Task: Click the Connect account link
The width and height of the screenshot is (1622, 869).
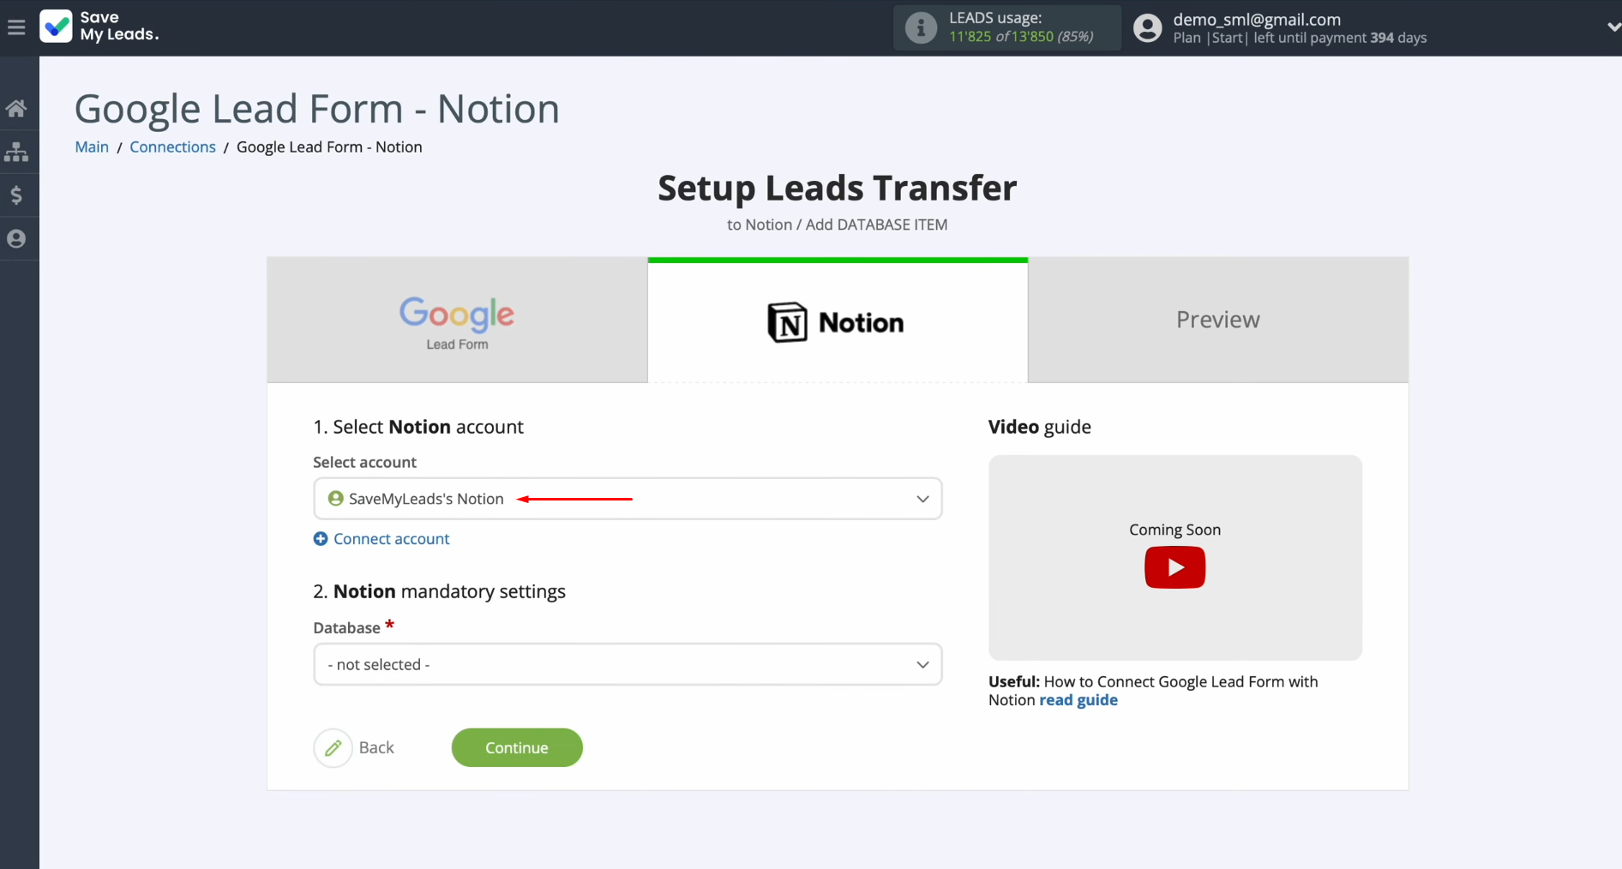Action: (x=391, y=539)
